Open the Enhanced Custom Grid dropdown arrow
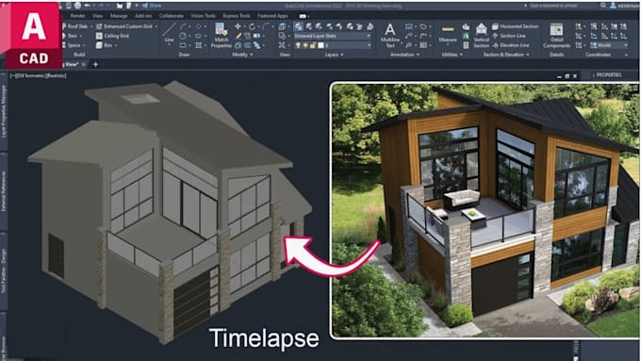641x361 pixels. tap(156, 26)
